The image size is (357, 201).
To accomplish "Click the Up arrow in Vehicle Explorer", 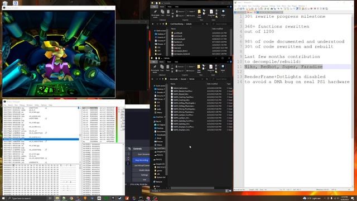I will tap(163, 79).
